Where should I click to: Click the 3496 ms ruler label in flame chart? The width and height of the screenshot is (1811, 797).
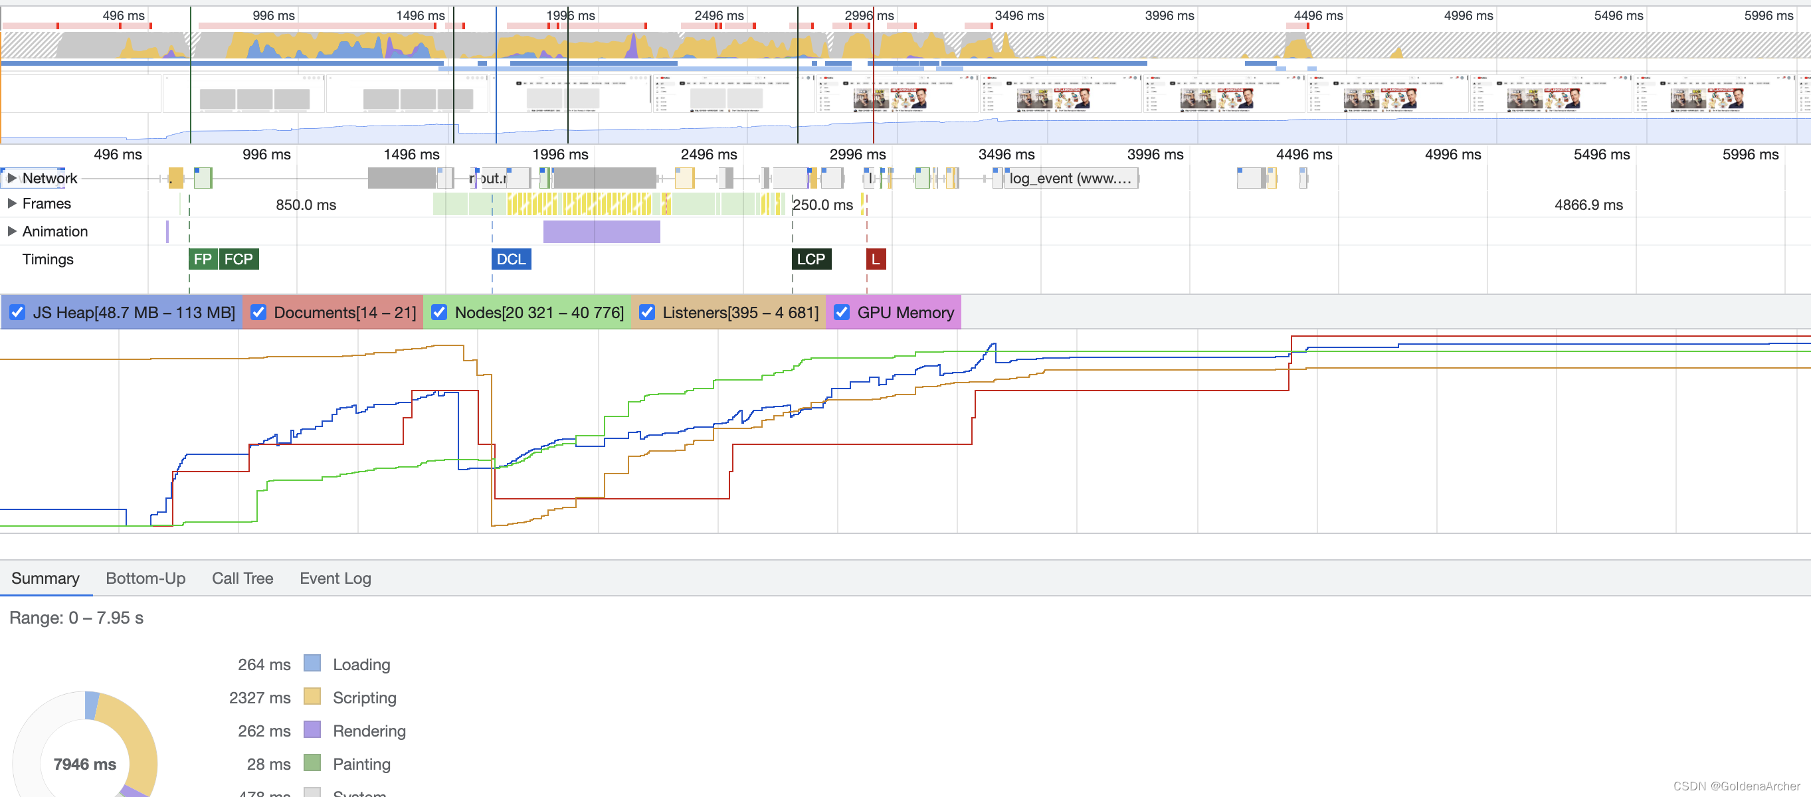1006,155
